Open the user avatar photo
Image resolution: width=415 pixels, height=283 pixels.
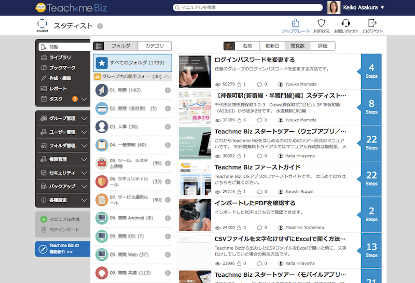334,7
